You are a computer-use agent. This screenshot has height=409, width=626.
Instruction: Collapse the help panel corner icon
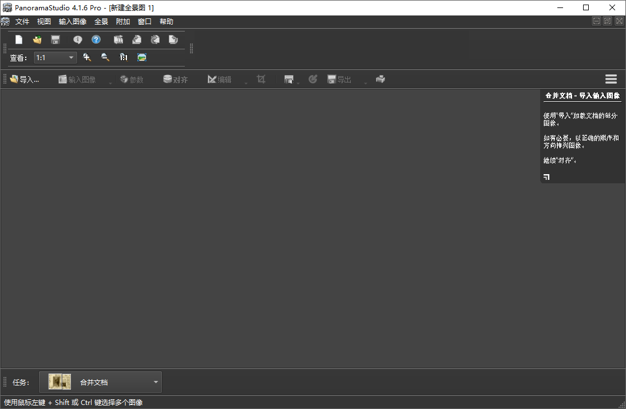546,176
